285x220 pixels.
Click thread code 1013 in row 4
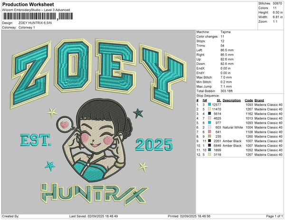pyautogui.click(x=249, y=119)
